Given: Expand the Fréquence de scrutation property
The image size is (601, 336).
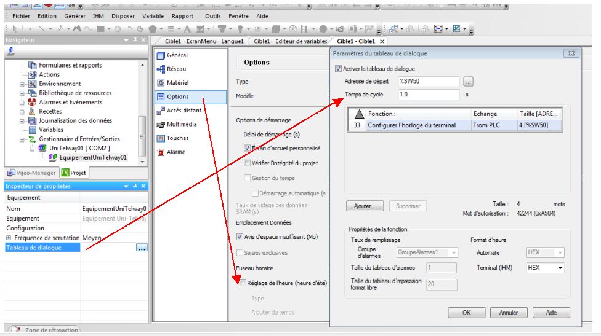Looking at the screenshot, I should [x=8, y=238].
